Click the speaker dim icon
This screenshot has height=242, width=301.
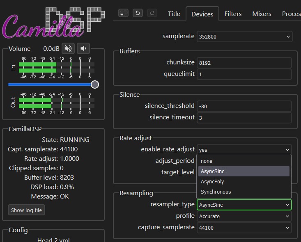coord(83,48)
